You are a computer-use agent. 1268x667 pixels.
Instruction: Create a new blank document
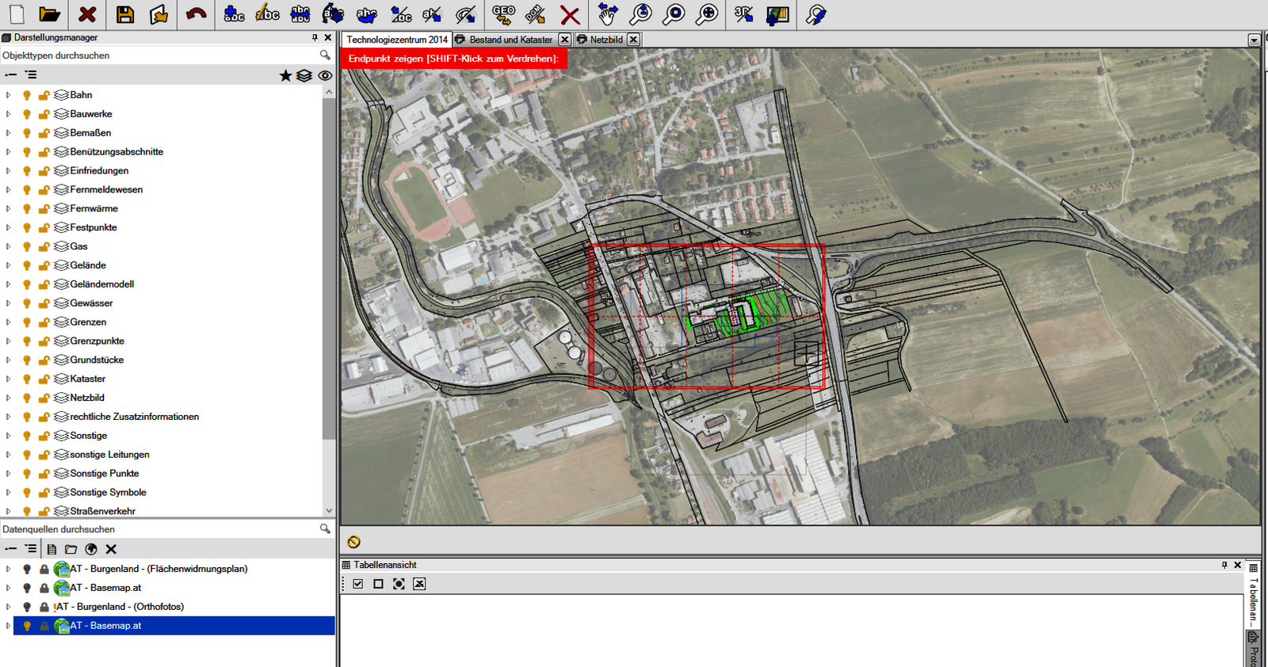[17, 14]
